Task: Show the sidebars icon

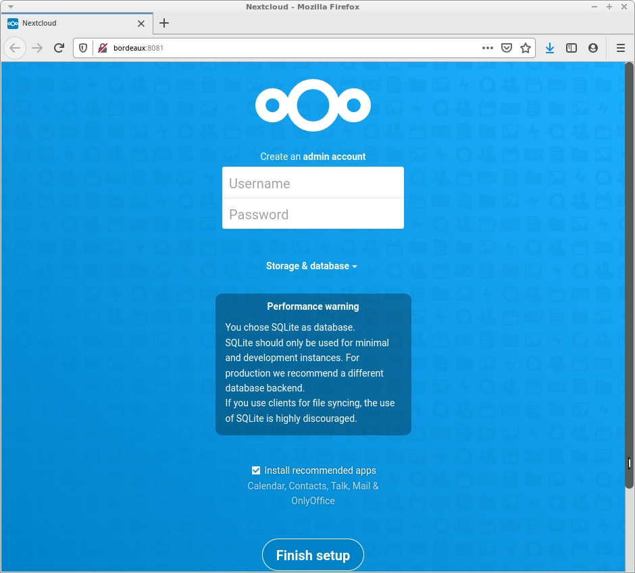Action: [x=571, y=48]
